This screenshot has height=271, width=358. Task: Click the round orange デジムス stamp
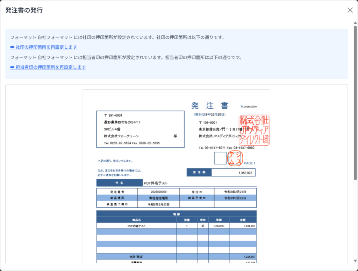(x=235, y=158)
